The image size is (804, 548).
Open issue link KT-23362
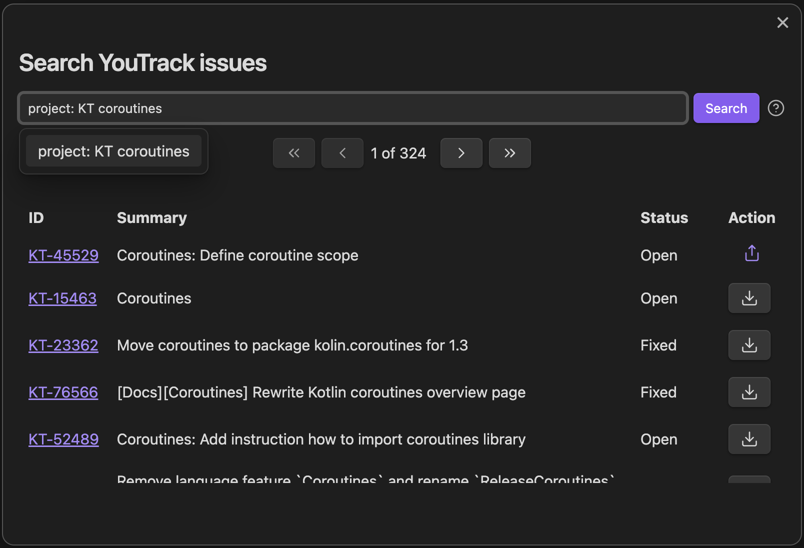click(63, 345)
